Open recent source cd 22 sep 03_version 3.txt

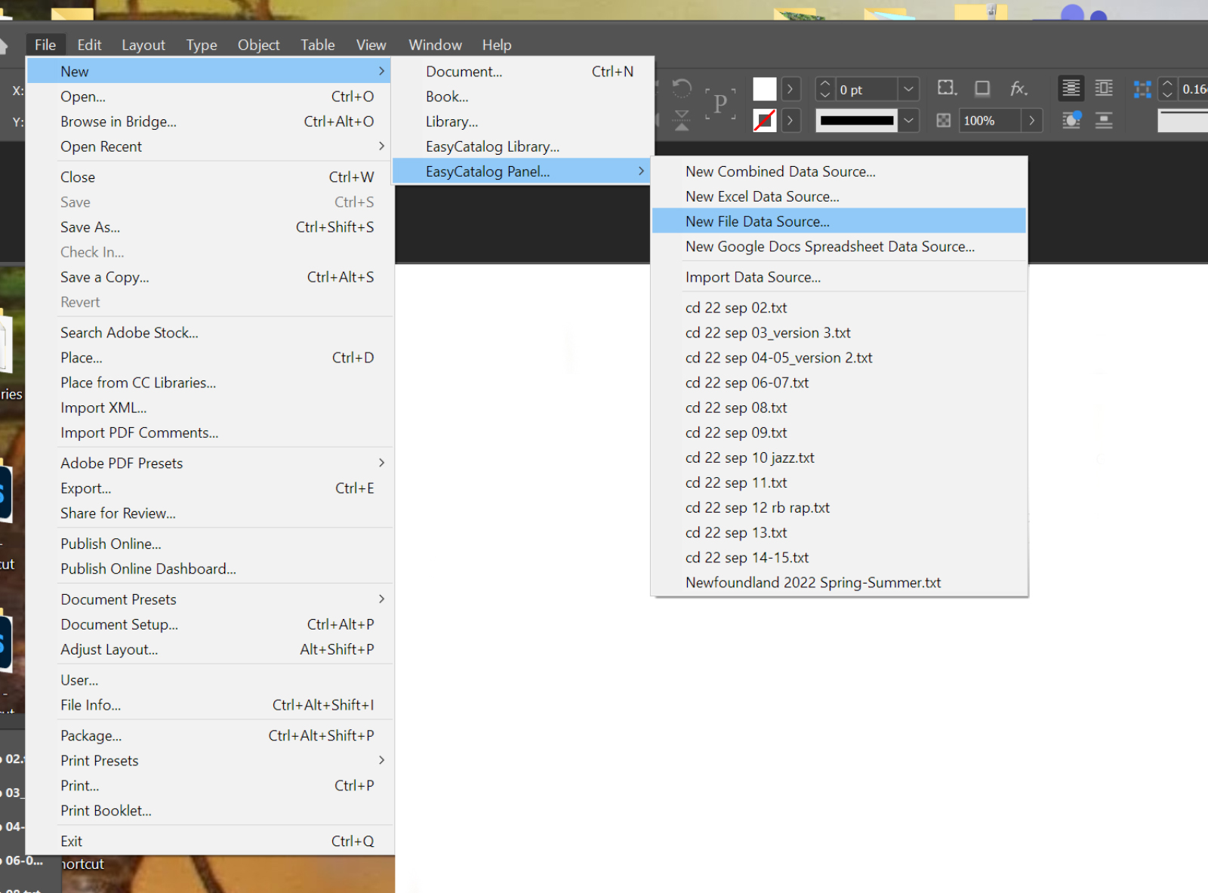tap(839, 333)
